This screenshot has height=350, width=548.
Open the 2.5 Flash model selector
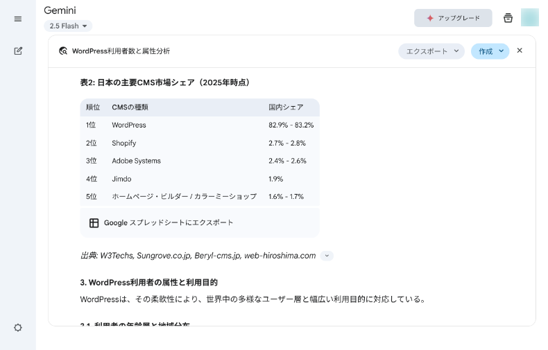tap(68, 26)
